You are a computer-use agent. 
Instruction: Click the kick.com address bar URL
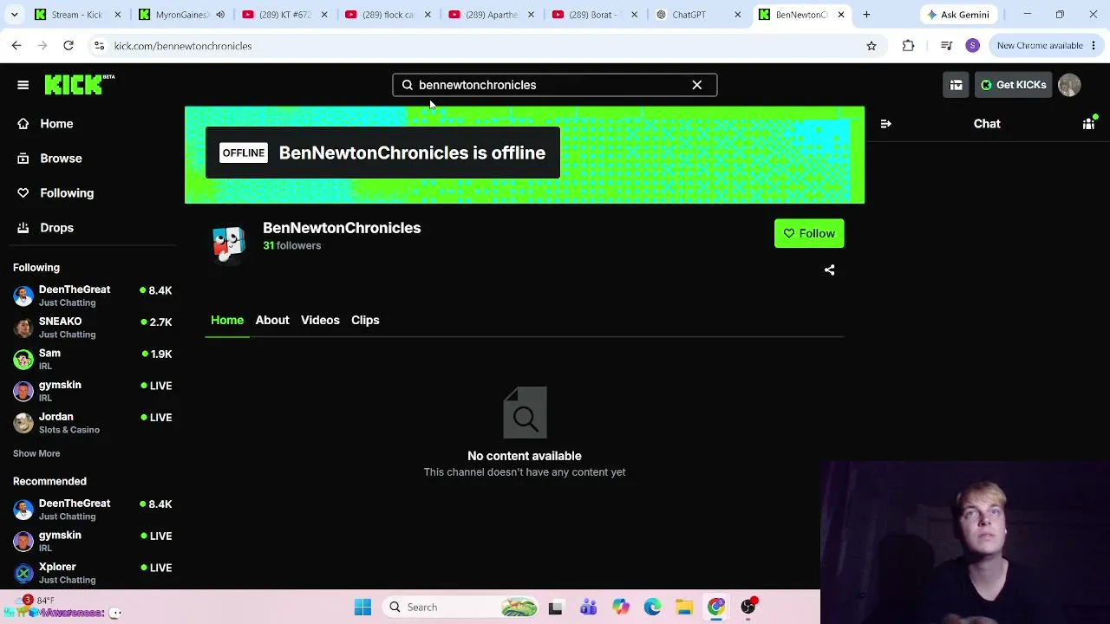click(x=183, y=46)
